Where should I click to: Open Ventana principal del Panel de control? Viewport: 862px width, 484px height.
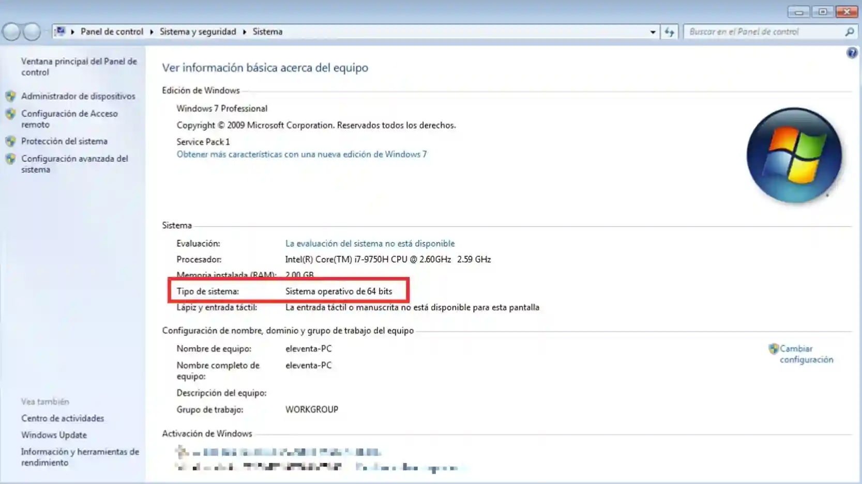click(x=79, y=67)
